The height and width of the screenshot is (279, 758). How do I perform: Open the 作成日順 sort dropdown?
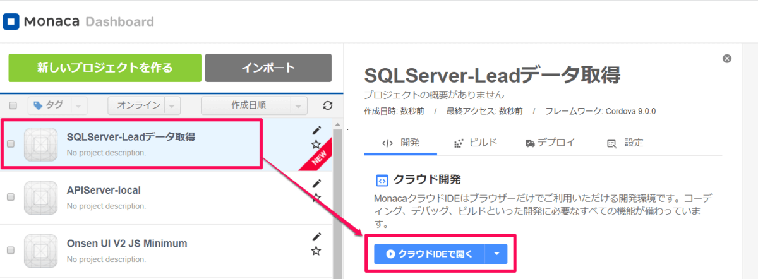coord(254,105)
